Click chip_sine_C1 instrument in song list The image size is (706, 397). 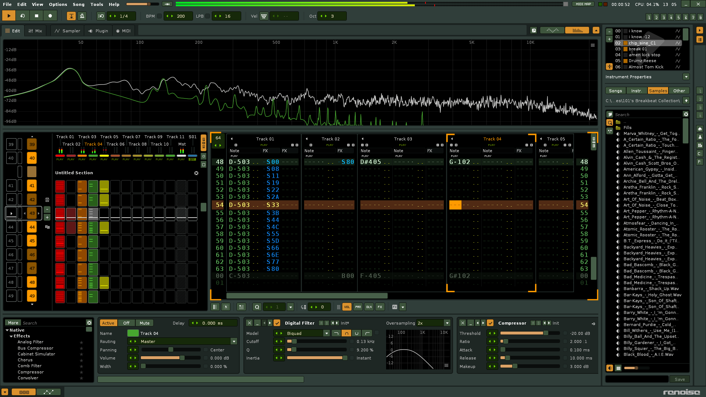pyautogui.click(x=642, y=43)
